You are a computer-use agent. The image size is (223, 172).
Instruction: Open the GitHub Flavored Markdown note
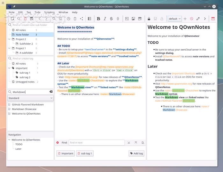28,104
